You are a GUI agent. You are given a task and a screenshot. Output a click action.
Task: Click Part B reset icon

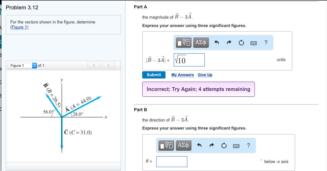[224, 145]
